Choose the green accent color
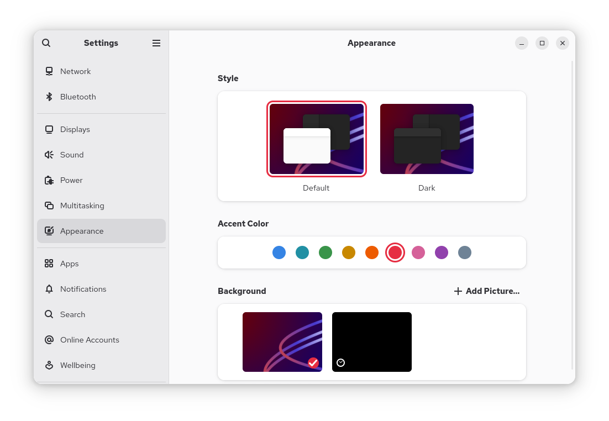The image size is (609, 421). [x=326, y=252]
